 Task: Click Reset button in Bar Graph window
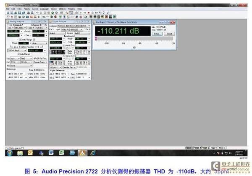[x=169, y=34]
